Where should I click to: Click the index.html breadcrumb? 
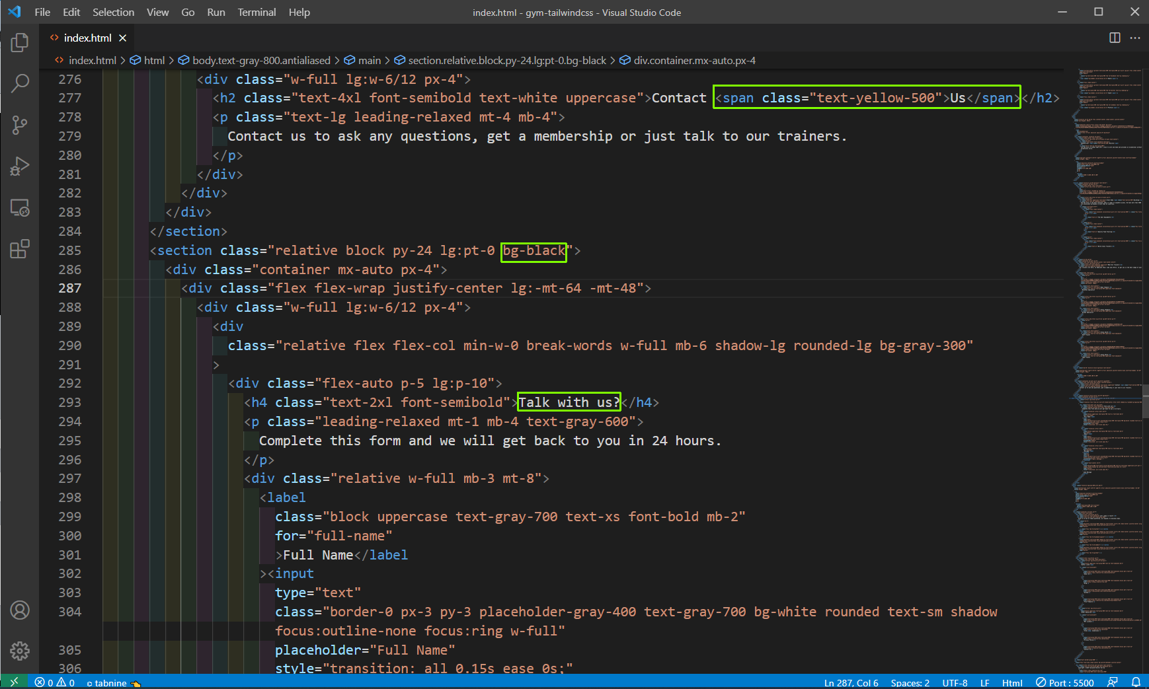tap(85, 60)
